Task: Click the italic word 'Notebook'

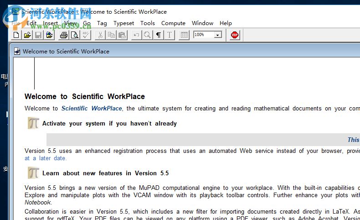Action: coord(38,202)
